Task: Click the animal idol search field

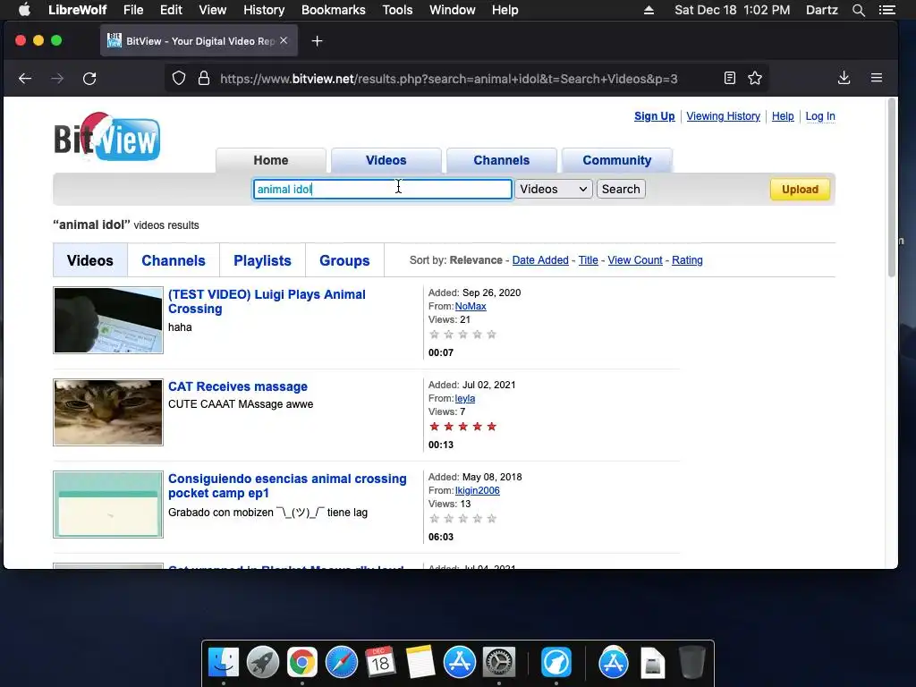Action: (x=383, y=190)
